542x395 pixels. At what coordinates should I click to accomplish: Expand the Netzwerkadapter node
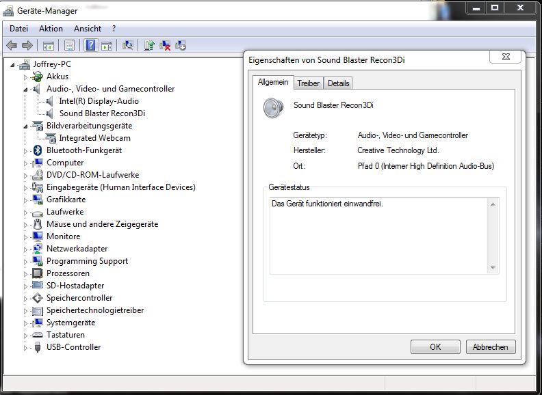click(26, 249)
